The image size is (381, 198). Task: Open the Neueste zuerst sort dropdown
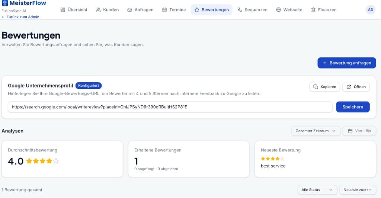358,190
